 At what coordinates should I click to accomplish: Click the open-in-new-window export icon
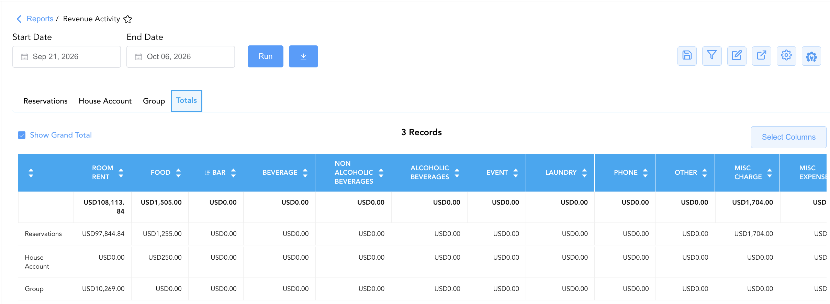click(761, 56)
